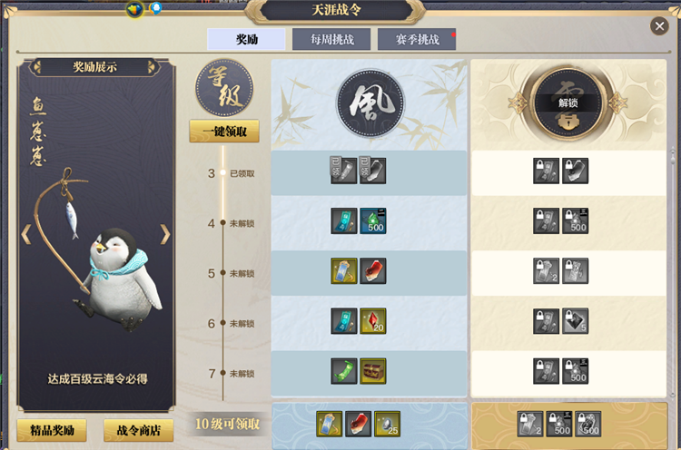Show previous reward with left arrow

[26, 234]
